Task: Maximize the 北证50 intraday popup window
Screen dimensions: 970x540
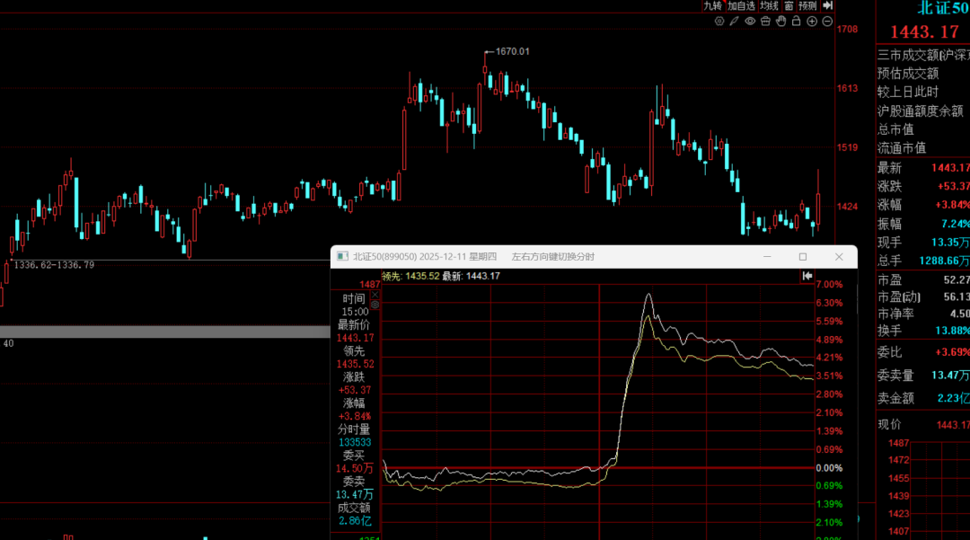Action: click(803, 257)
